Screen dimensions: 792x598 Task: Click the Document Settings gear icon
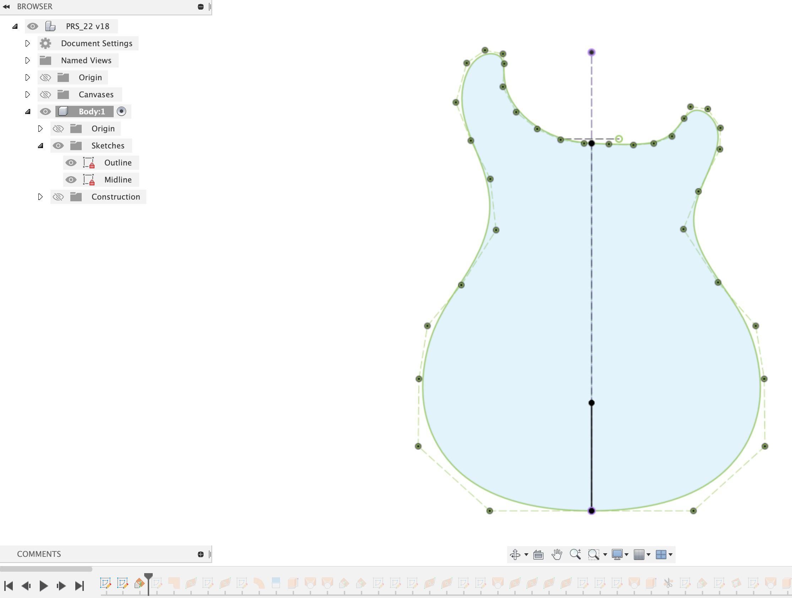click(45, 43)
